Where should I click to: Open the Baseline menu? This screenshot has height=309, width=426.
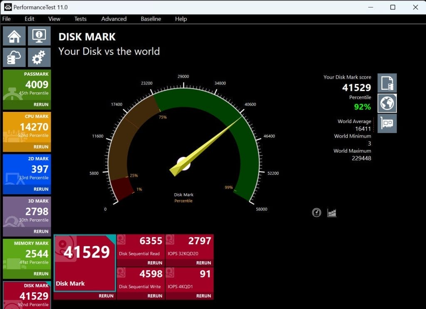tap(151, 19)
